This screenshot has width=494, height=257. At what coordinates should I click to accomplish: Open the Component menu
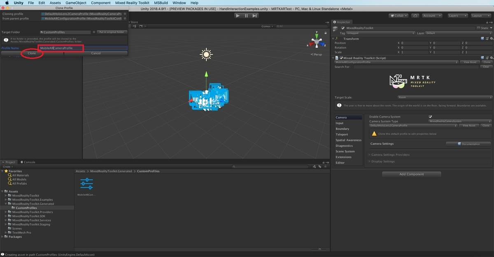(x=100, y=3)
